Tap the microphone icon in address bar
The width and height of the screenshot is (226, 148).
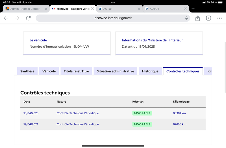click(186, 18)
